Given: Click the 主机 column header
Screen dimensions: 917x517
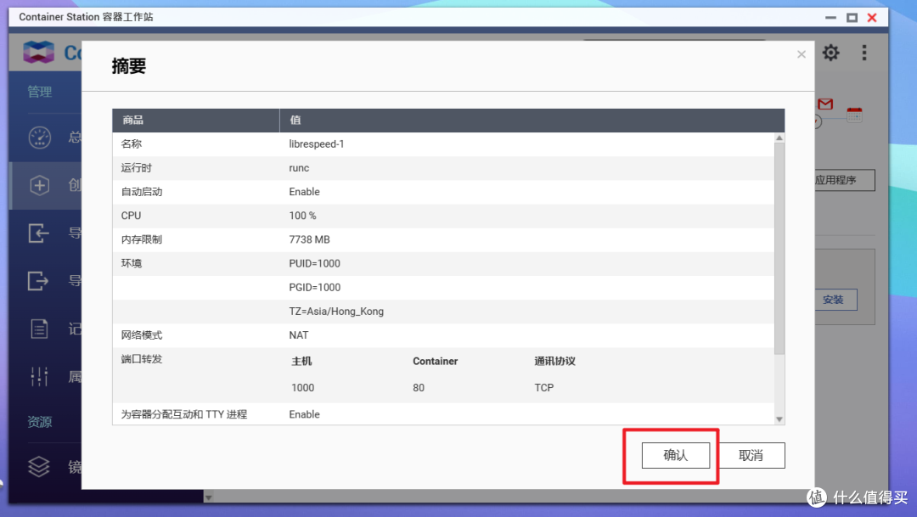Looking at the screenshot, I should coord(301,362).
